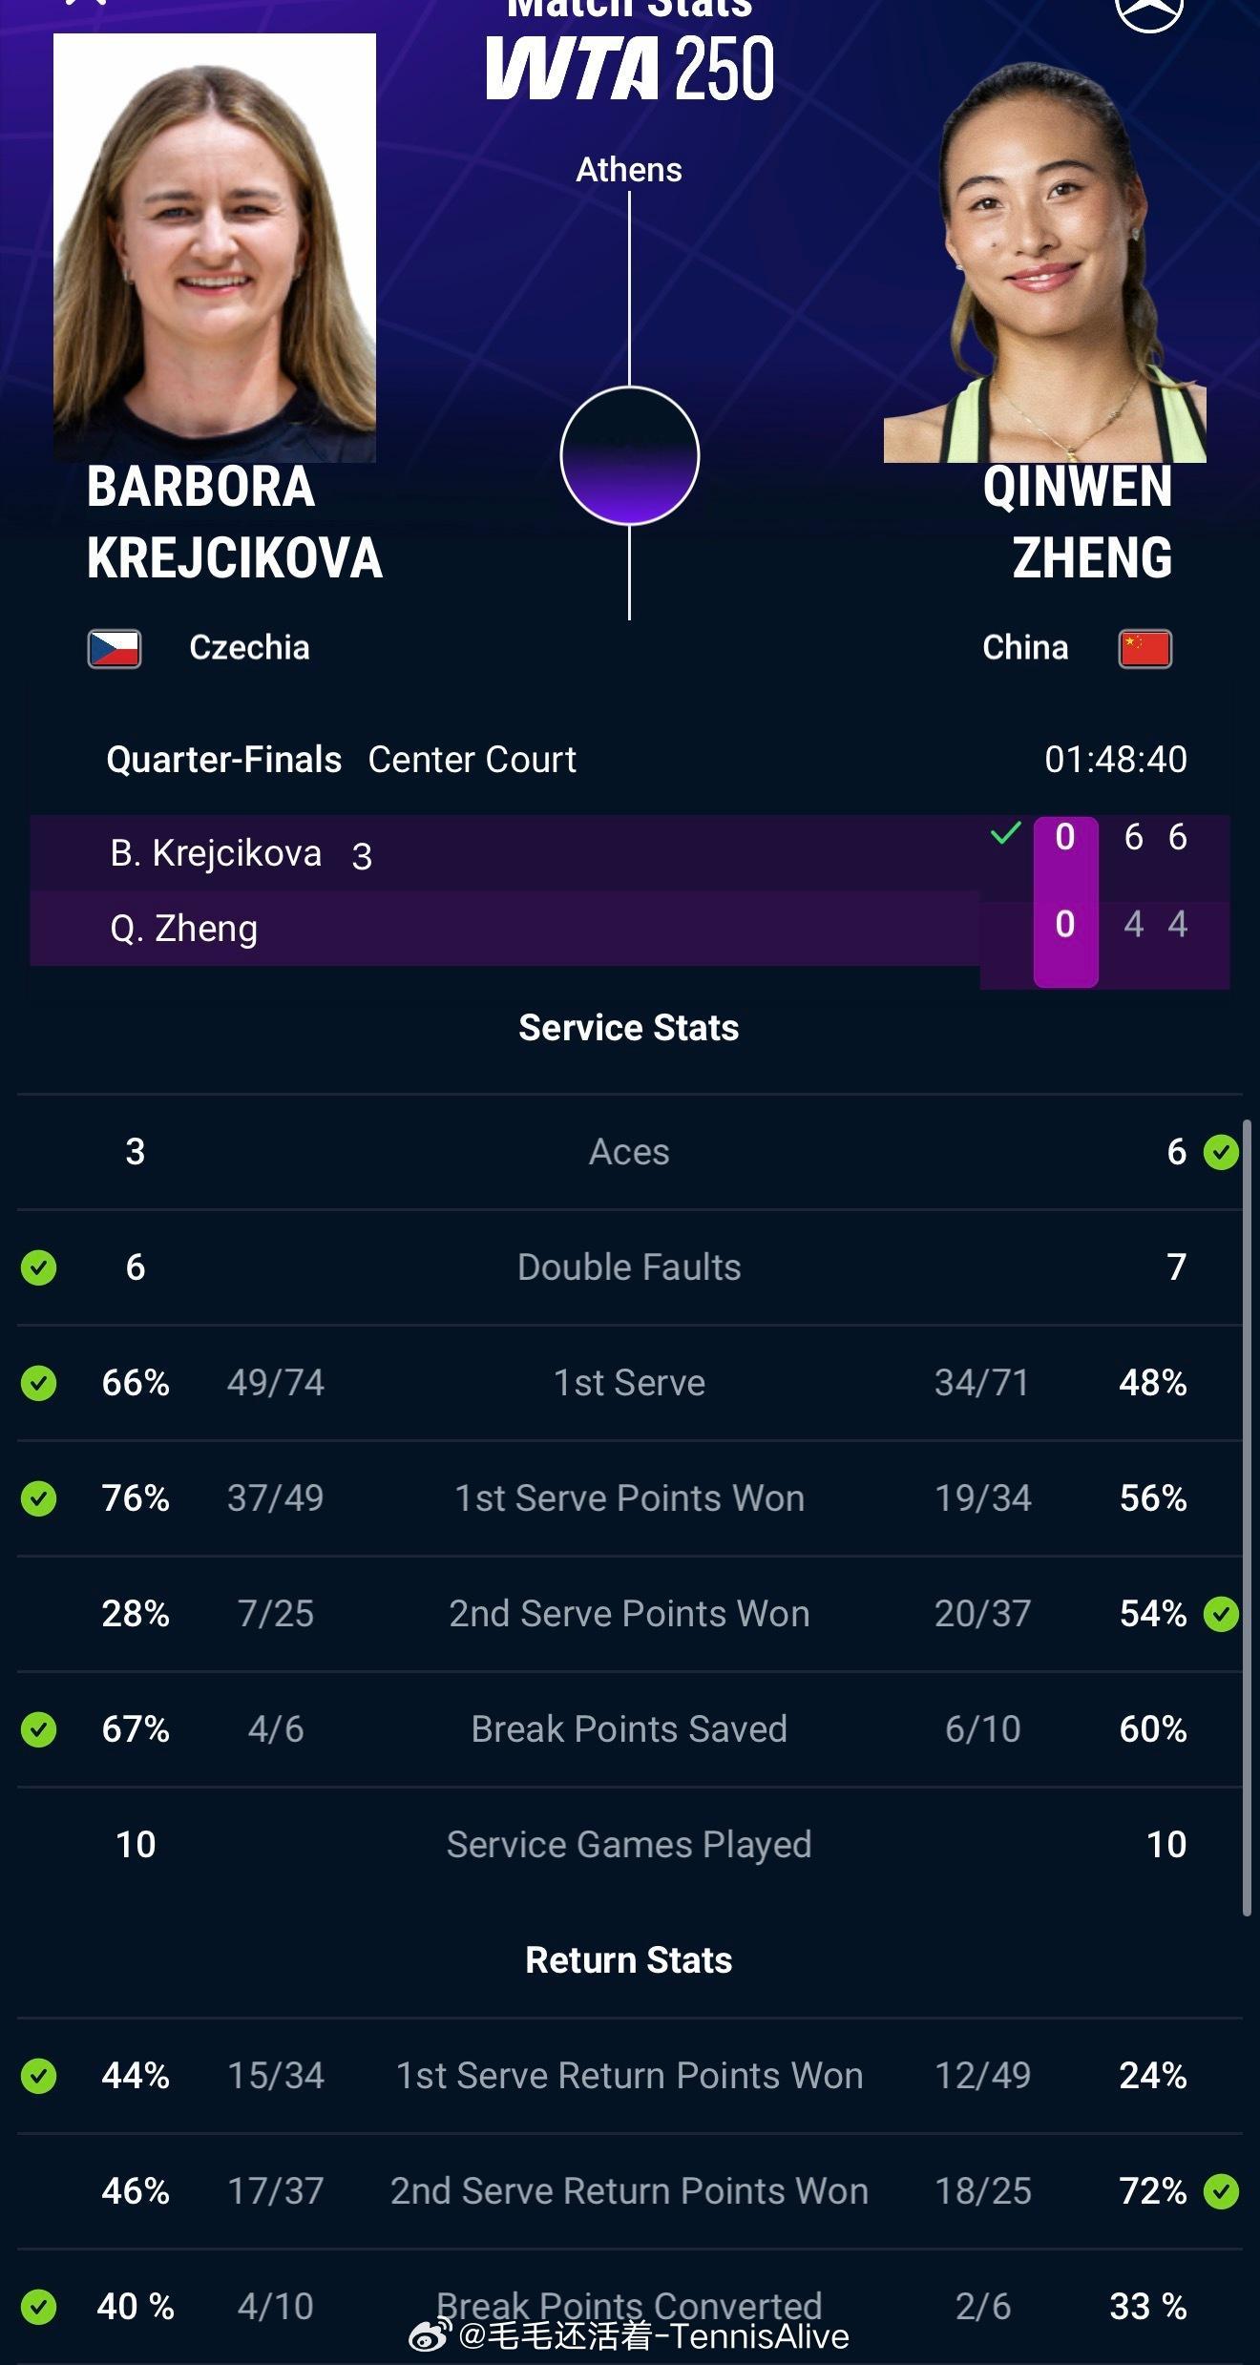Click the winner checkmark beside Krejcikova's score
Image resolution: width=1260 pixels, height=2365 pixels.
pos(1005,833)
